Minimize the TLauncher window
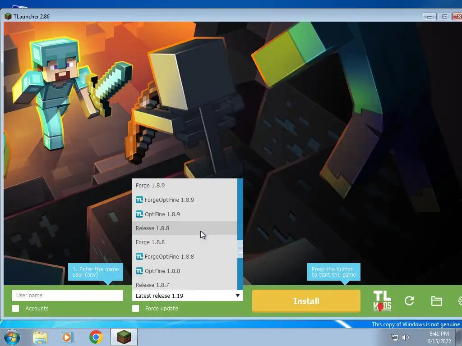The width and height of the screenshot is (462, 346). [430, 17]
